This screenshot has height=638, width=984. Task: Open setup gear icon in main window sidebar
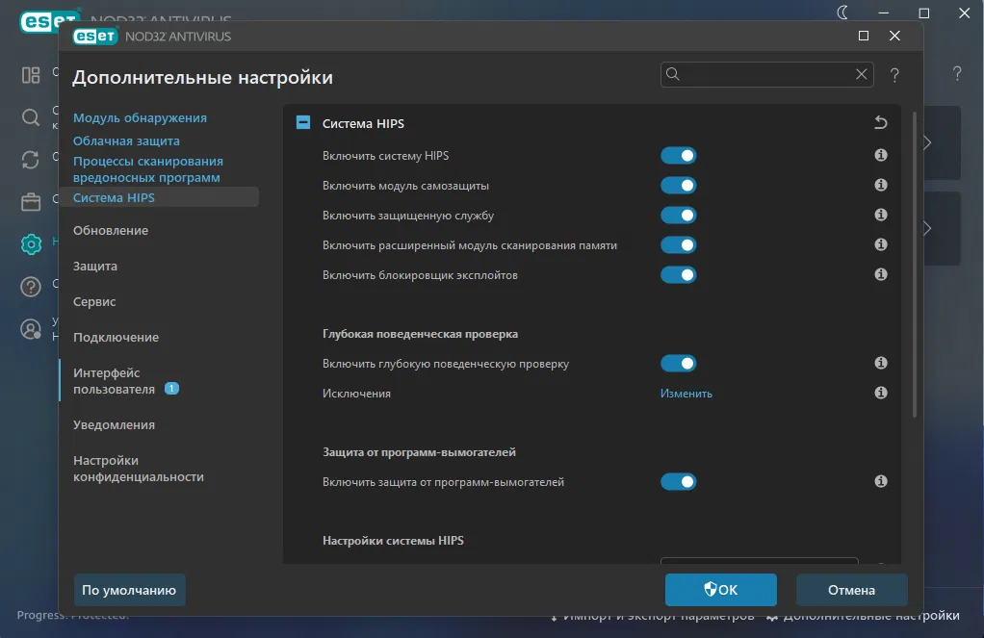(31, 244)
